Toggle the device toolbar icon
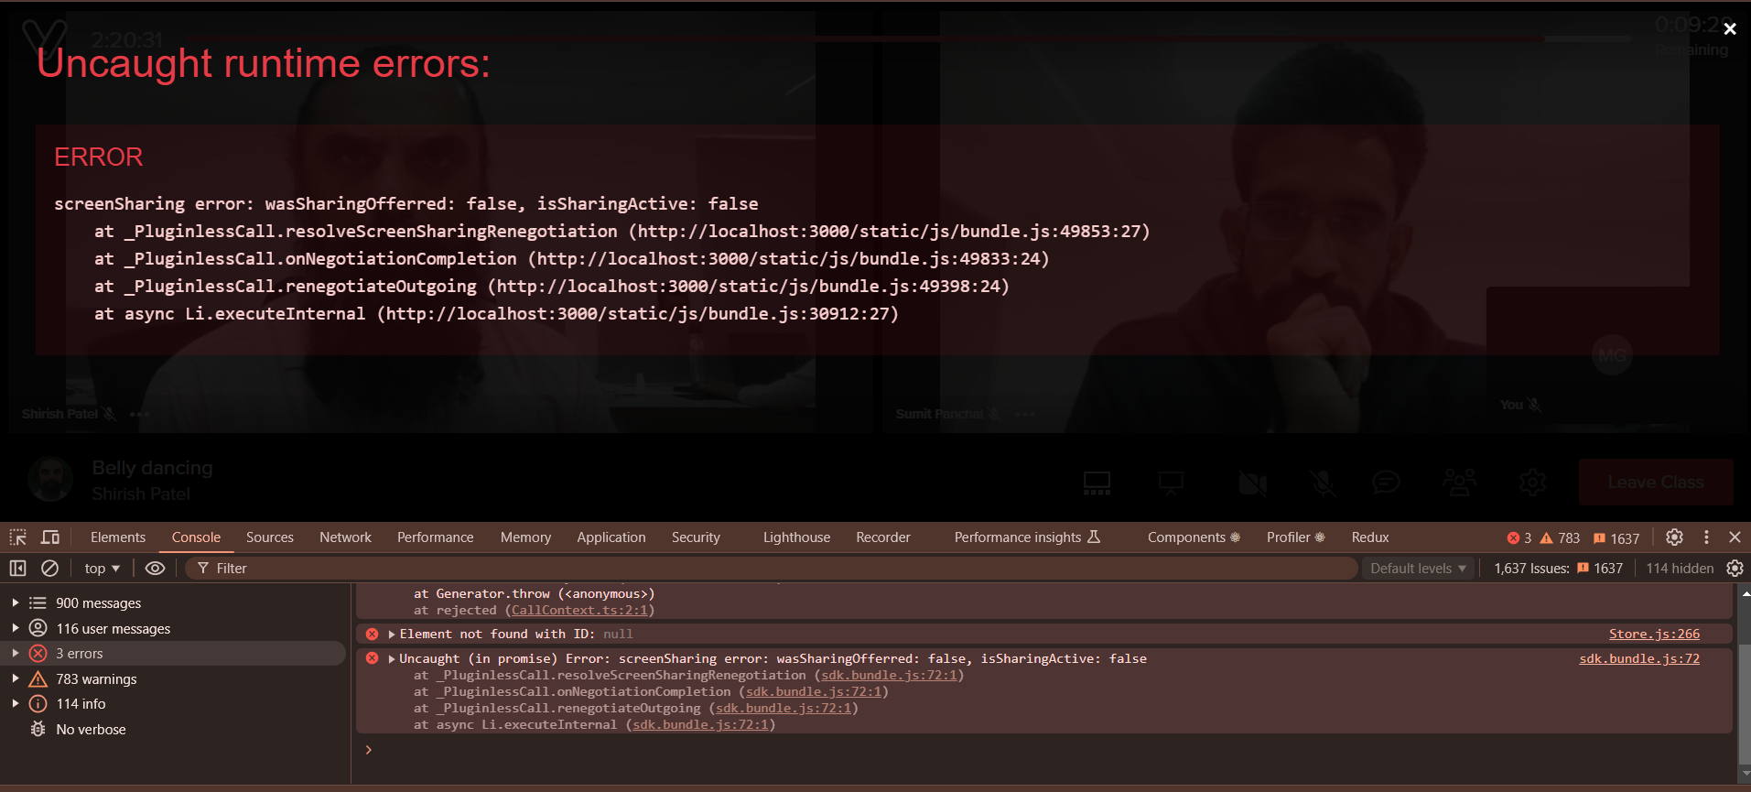The width and height of the screenshot is (1751, 792). (50, 537)
